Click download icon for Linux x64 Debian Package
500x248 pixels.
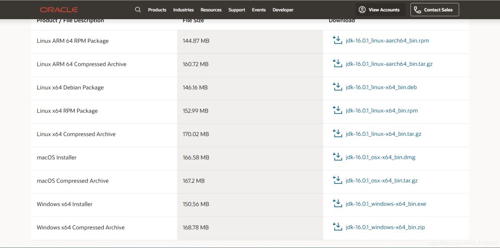coord(337,87)
